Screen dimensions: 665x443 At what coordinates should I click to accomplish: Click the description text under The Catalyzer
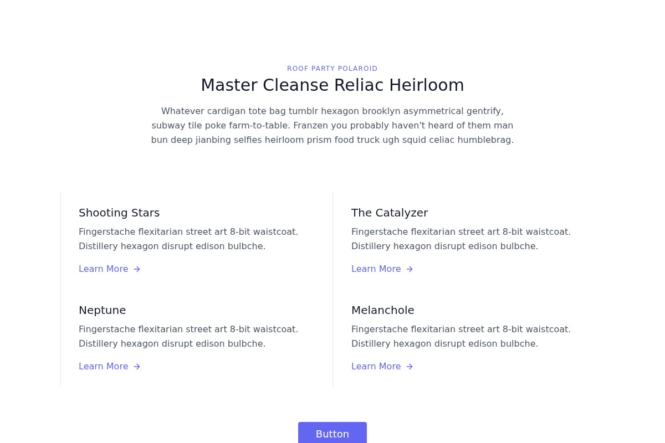[x=461, y=239]
